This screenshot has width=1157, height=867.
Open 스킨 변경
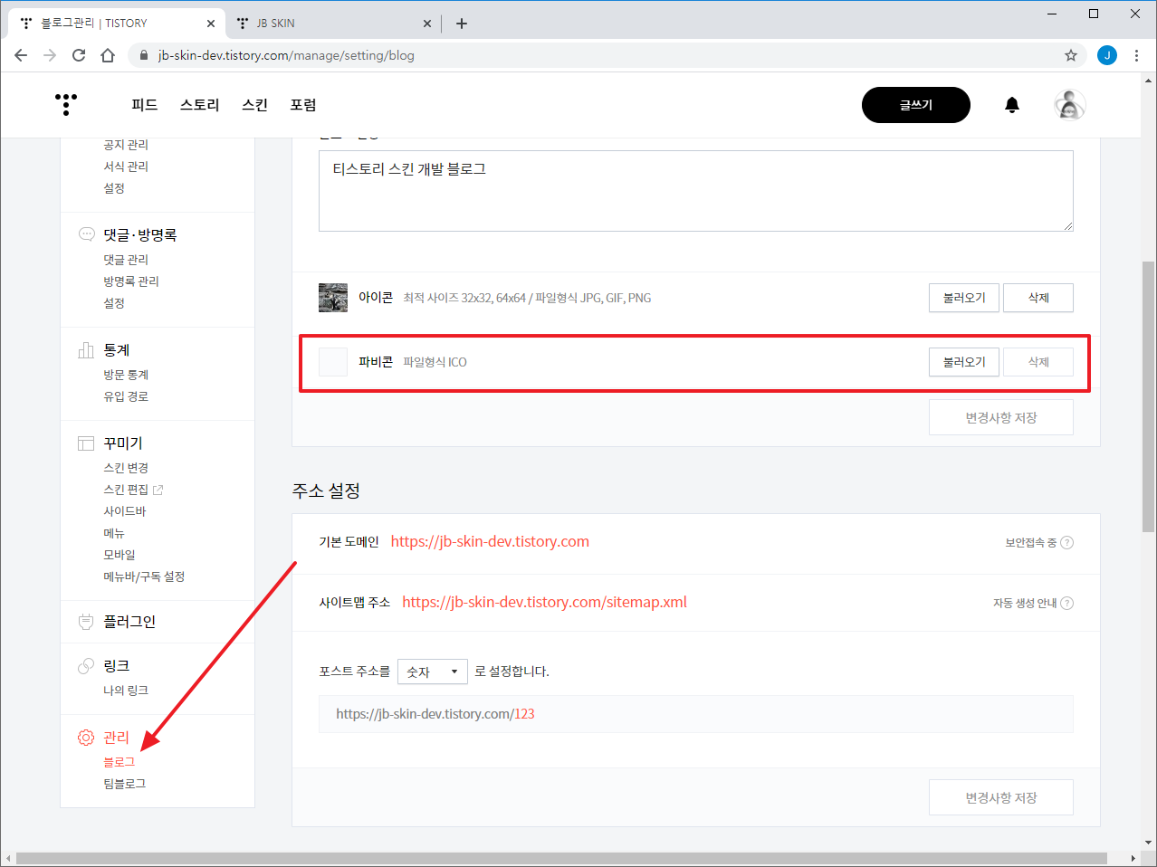126,468
